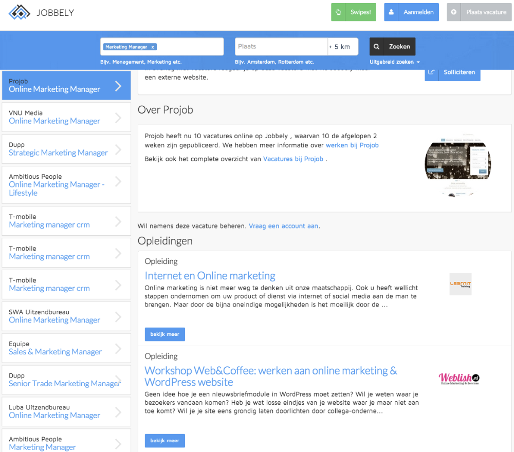This screenshot has height=452, width=514.
Task: Click 'Vraag een account aan' link
Action: [284, 226]
